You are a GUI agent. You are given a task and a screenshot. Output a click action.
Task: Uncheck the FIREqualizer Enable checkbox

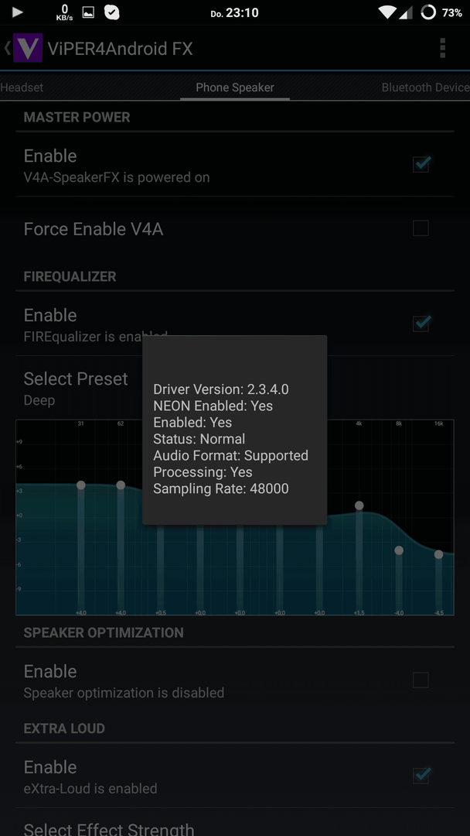click(x=421, y=323)
